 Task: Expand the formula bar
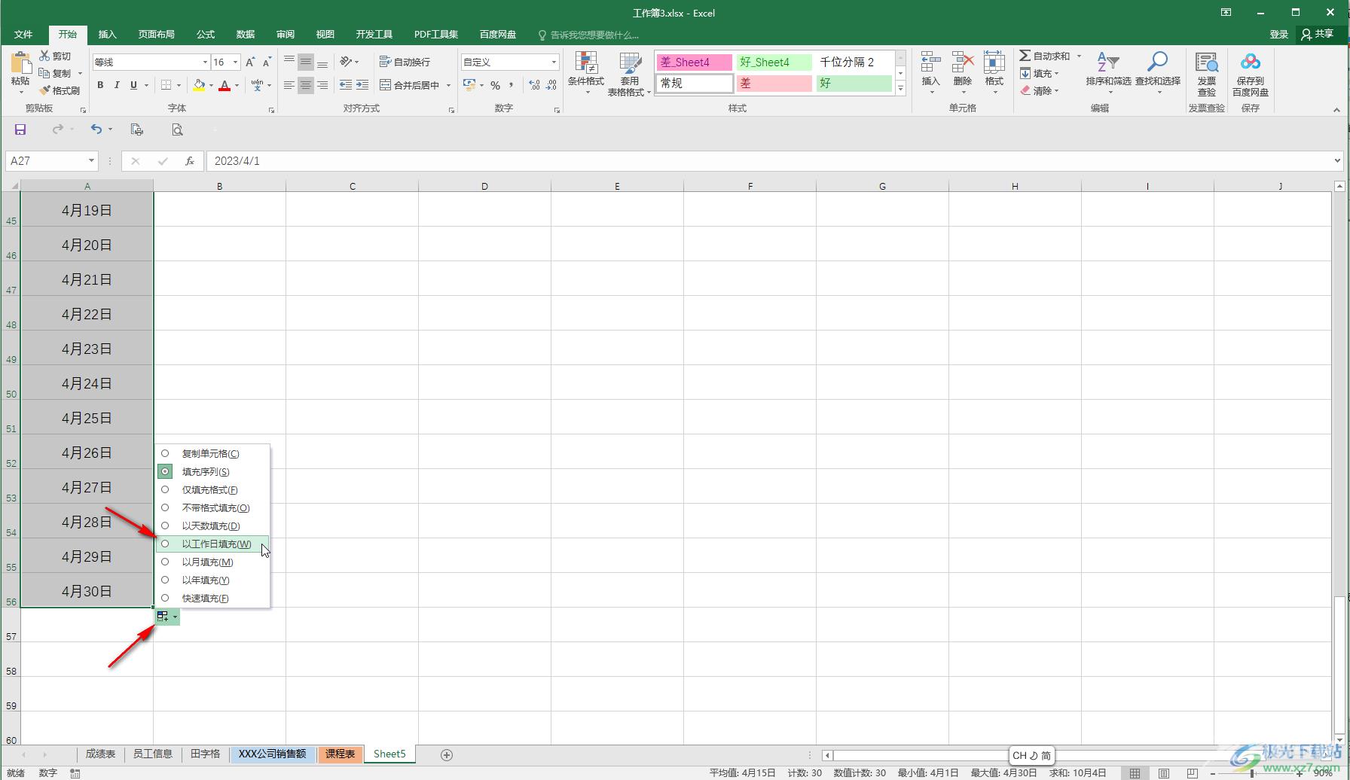(x=1337, y=160)
